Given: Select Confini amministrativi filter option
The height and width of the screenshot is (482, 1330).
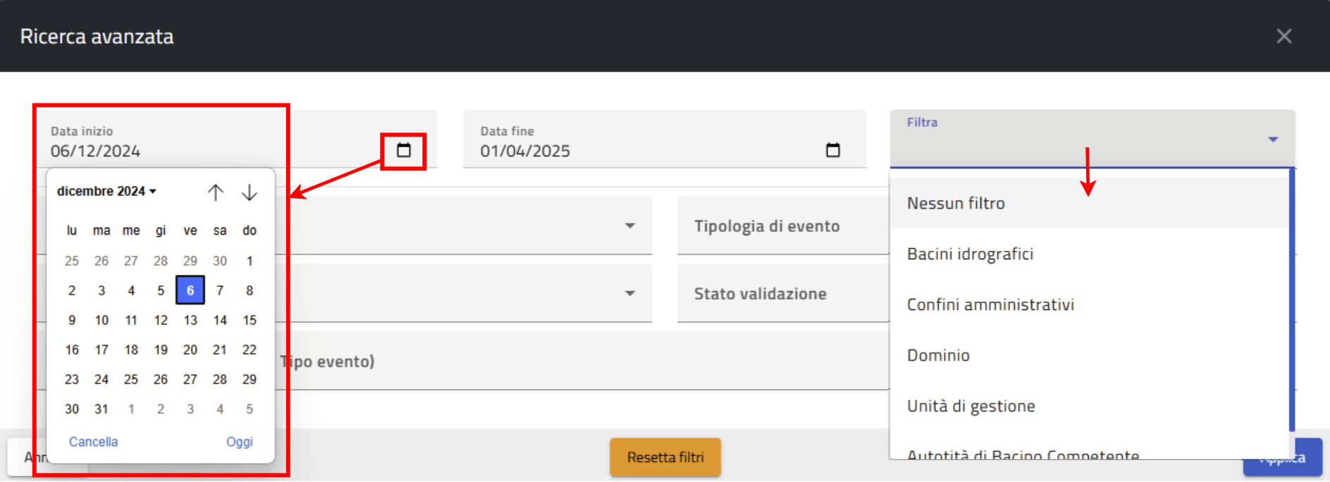Looking at the screenshot, I should 990,304.
